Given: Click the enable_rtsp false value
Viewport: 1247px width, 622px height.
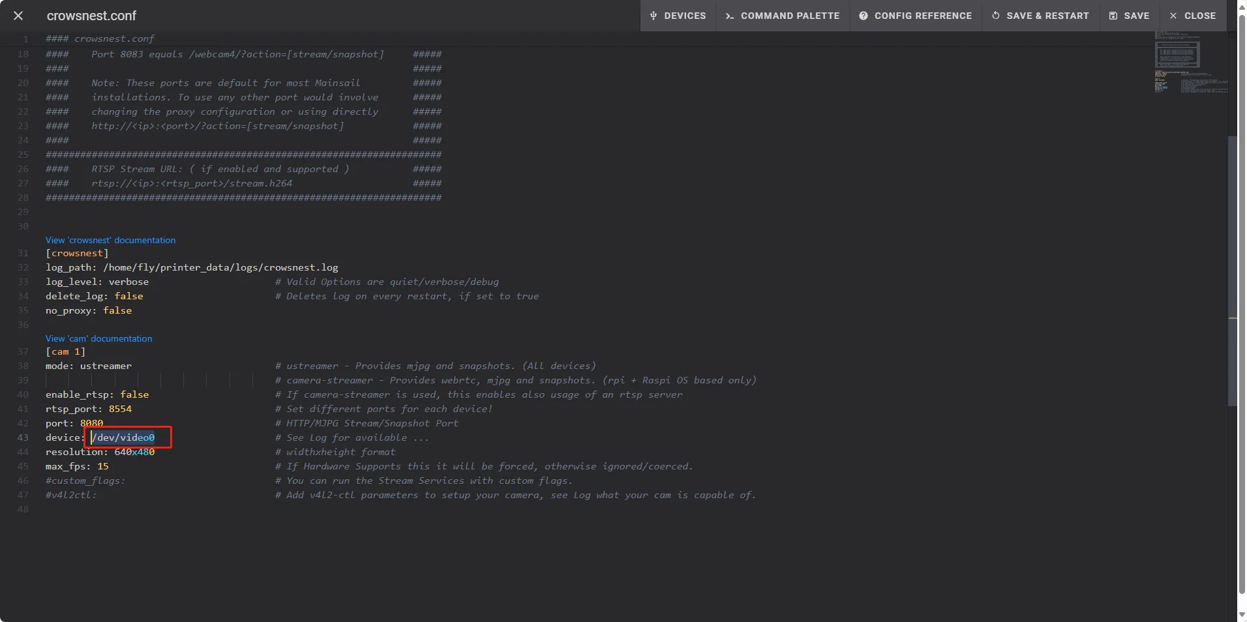Looking at the screenshot, I should pyautogui.click(x=134, y=394).
